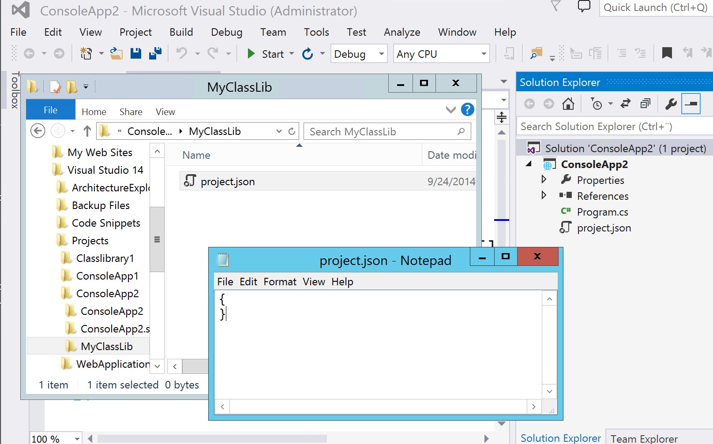
Task: Click Explorer folder tree scrollbar thumb
Action: click(157, 239)
